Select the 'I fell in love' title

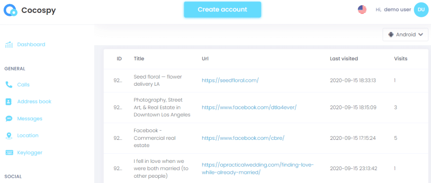(161, 169)
